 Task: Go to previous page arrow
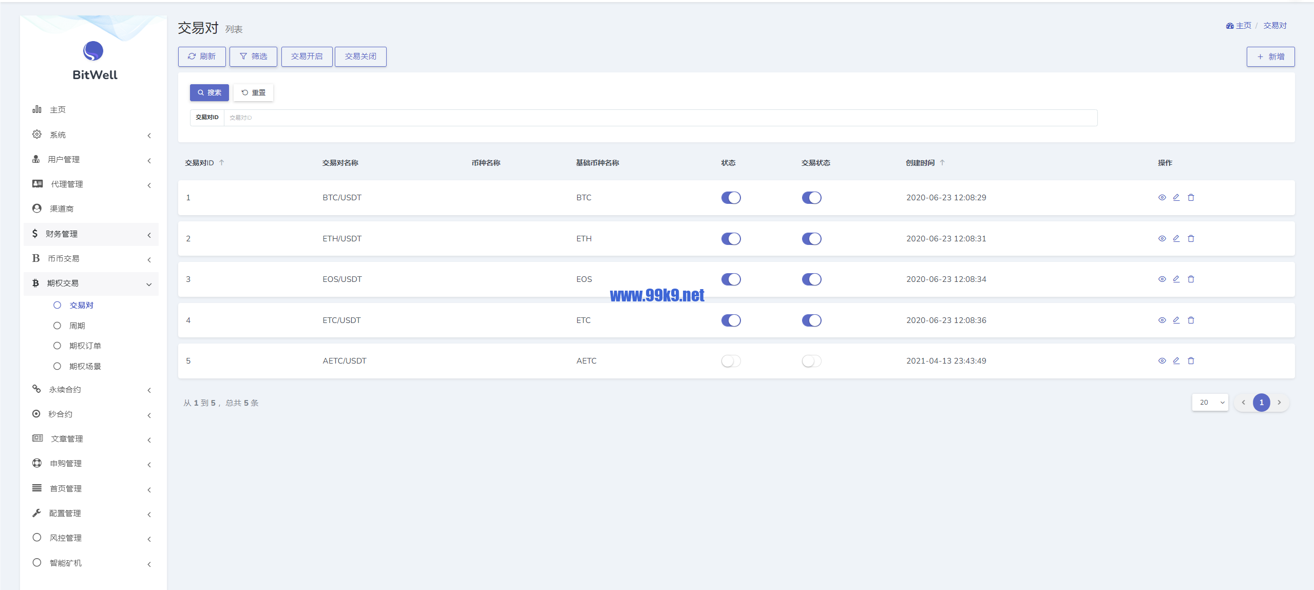click(x=1243, y=403)
